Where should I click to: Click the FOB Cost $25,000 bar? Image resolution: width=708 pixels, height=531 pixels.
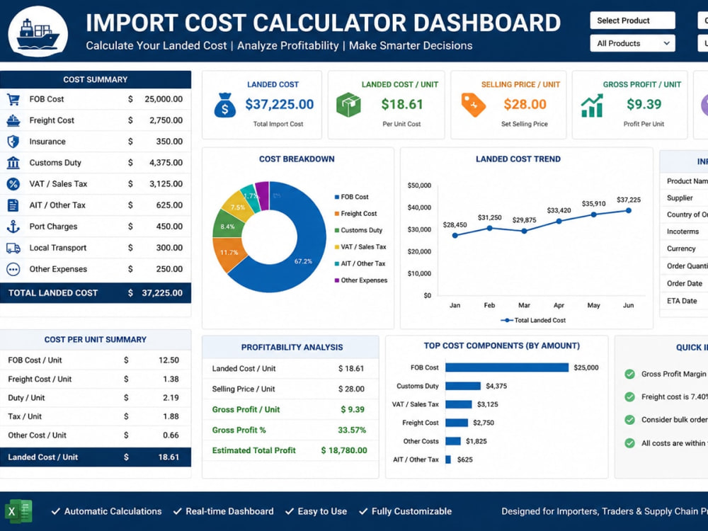point(507,367)
